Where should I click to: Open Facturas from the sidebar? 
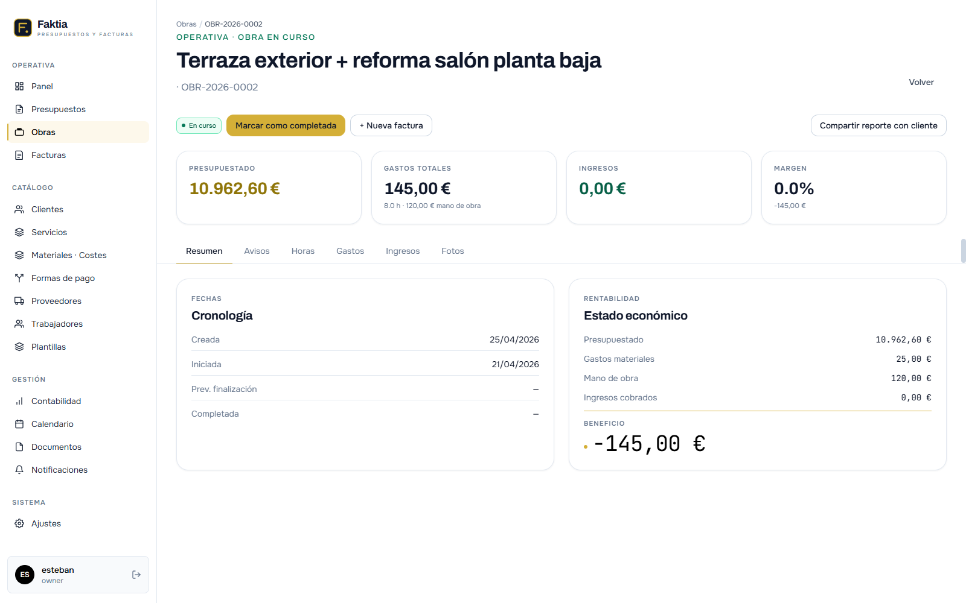point(20,155)
